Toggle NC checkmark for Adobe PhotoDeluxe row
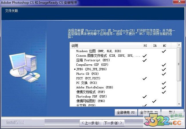The image size is (186, 129). [164, 88]
